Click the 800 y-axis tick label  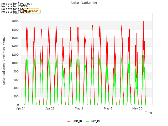(16, 71)
